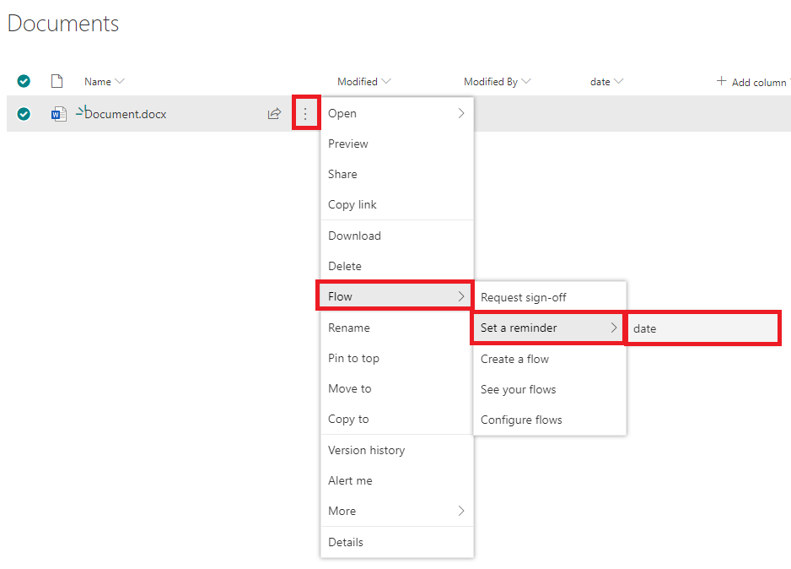
Task: Open the Modified By column dropdown
Action: (526, 81)
